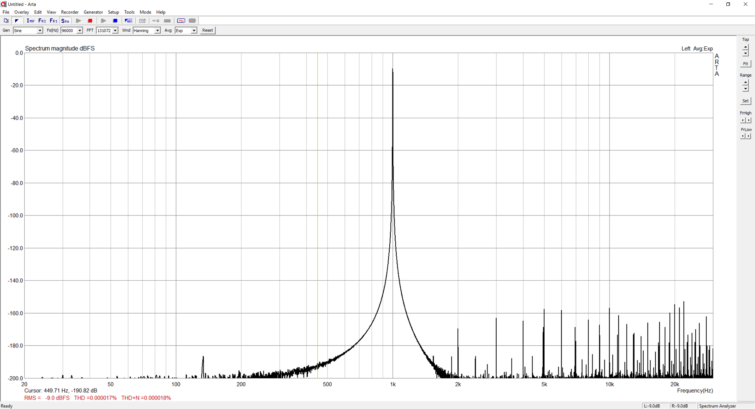Increase the Top graph level
This screenshot has width=755, height=409.
tap(746, 47)
